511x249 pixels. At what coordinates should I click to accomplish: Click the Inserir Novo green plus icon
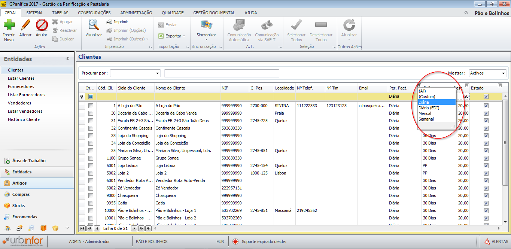(9, 25)
